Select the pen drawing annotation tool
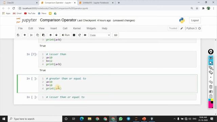Image resolution: width=217 pixels, height=122 pixels. 211,68
